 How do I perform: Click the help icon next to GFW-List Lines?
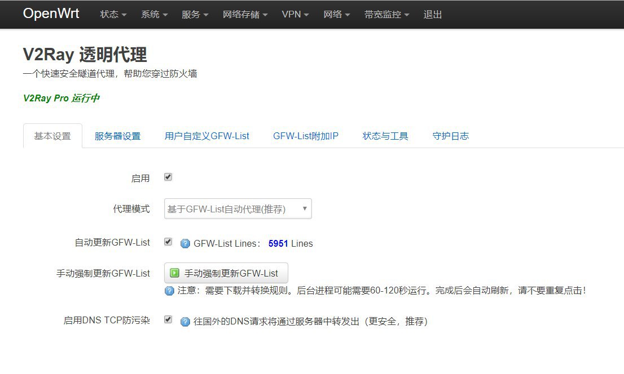185,243
